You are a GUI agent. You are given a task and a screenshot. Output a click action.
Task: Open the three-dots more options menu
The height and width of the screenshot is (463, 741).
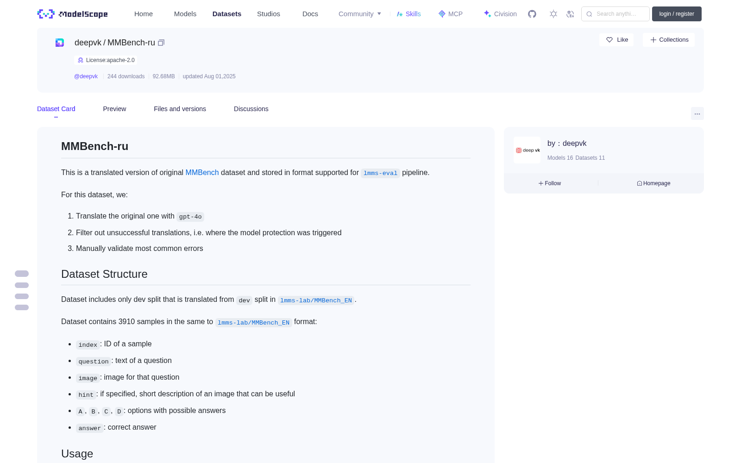click(x=697, y=113)
